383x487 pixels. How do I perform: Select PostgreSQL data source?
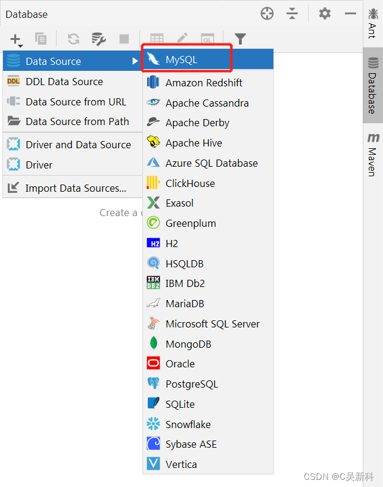pos(208,384)
